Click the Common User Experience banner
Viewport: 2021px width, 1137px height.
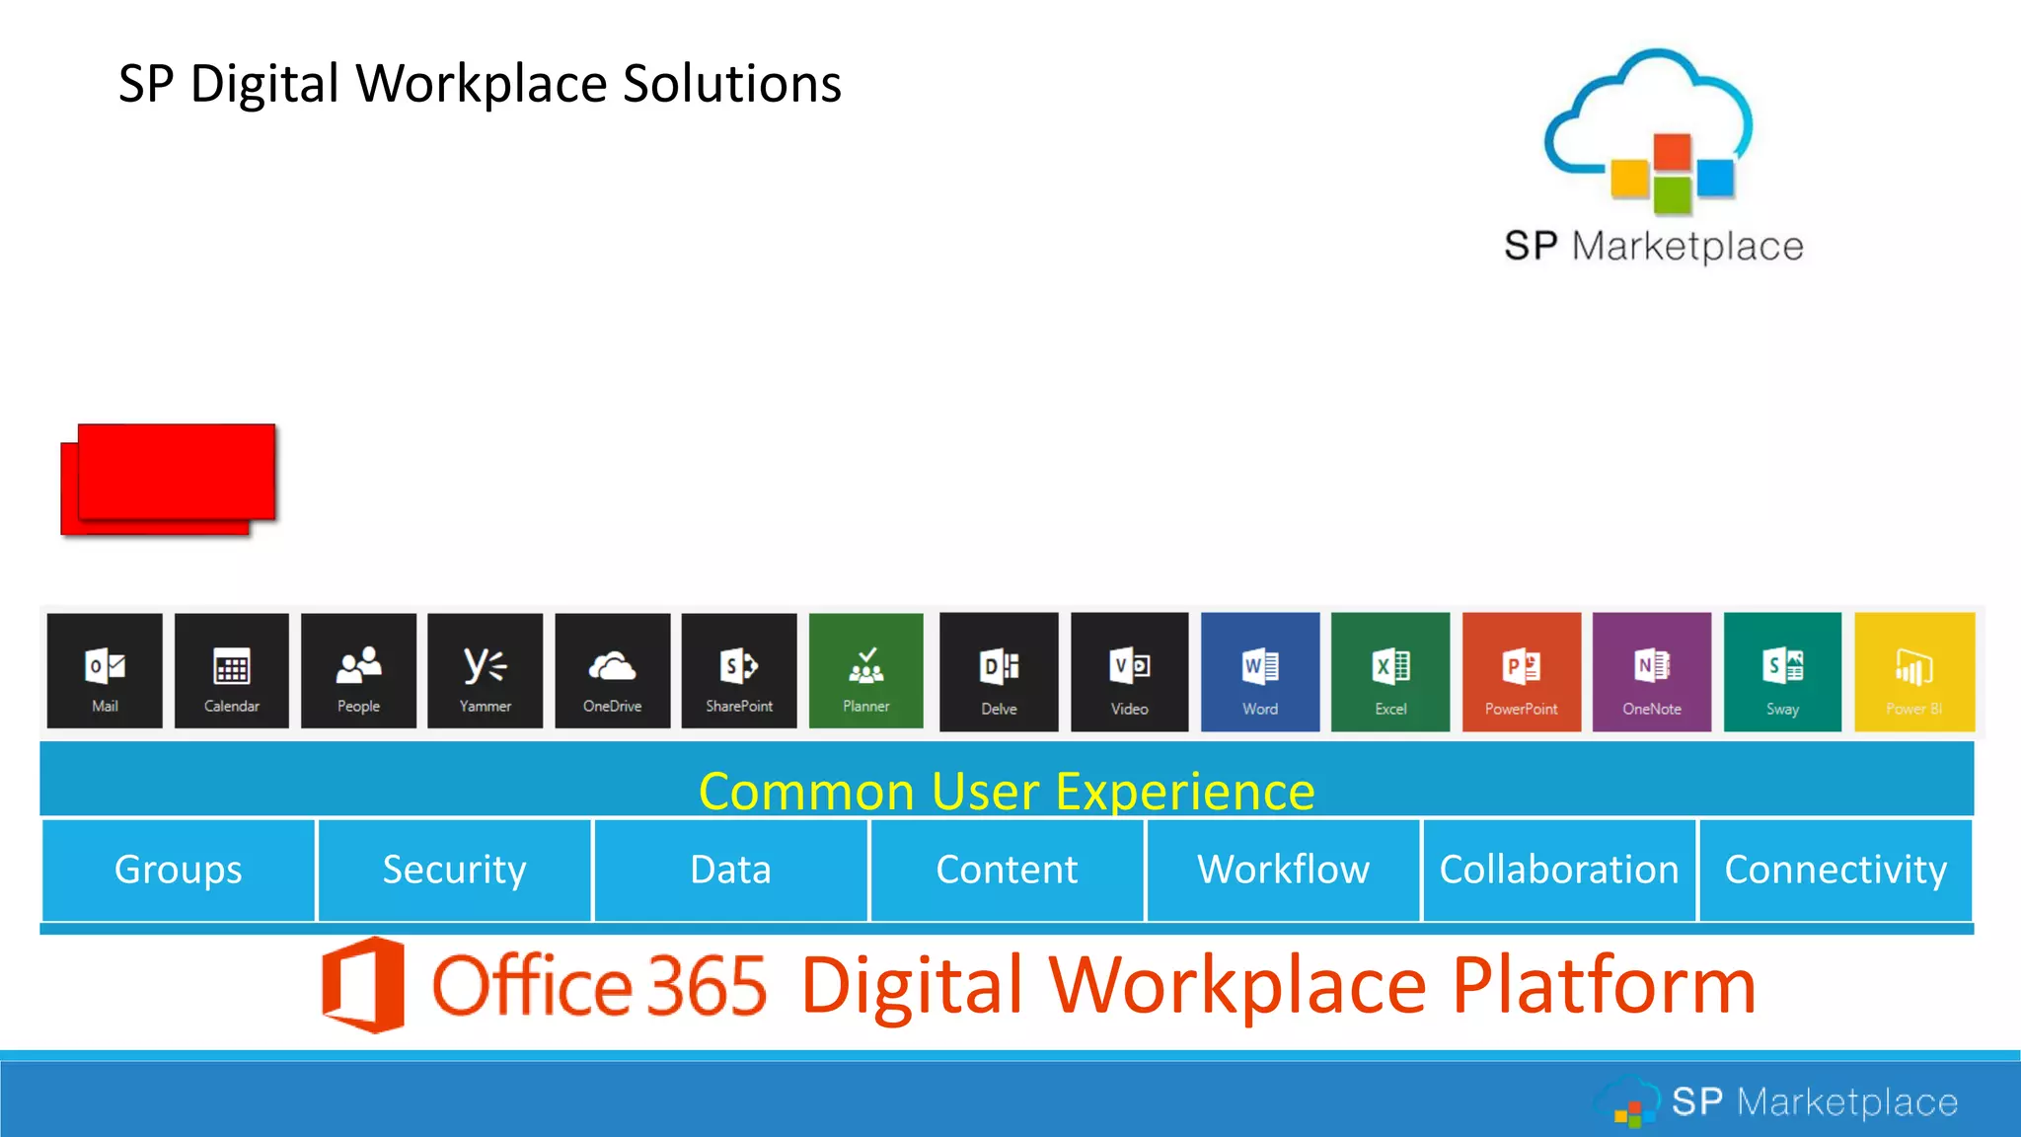[x=1007, y=780]
